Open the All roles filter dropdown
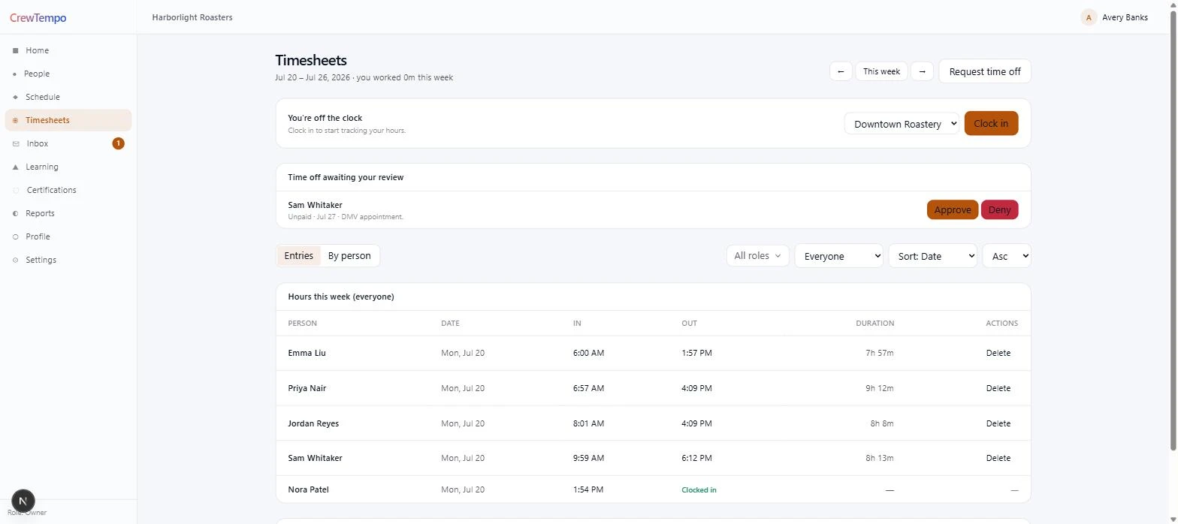This screenshot has width=1178, height=524. point(757,255)
